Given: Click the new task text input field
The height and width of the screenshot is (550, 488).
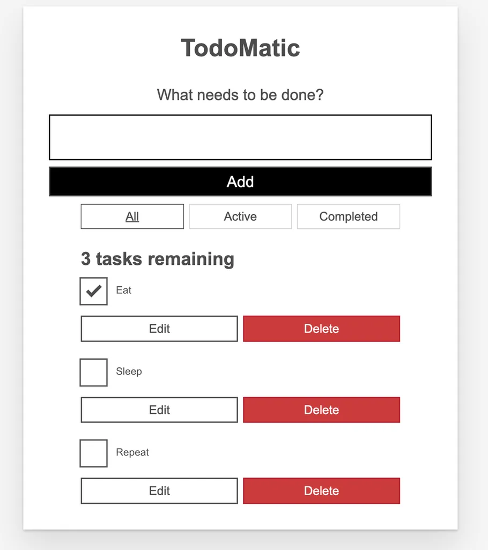Looking at the screenshot, I should coord(240,137).
